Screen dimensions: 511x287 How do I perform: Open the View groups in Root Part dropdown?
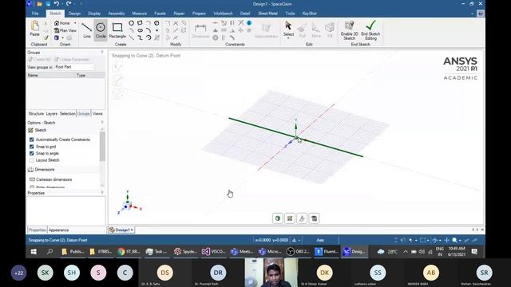tap(74, 67)
